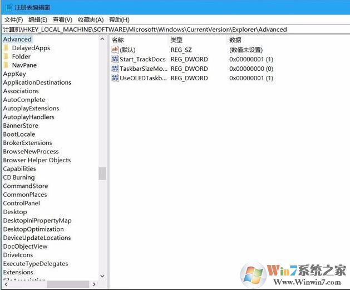Open the DelayedApps folder icon
350x290 pixels.
pyautogui.click(x=6, y=48)
